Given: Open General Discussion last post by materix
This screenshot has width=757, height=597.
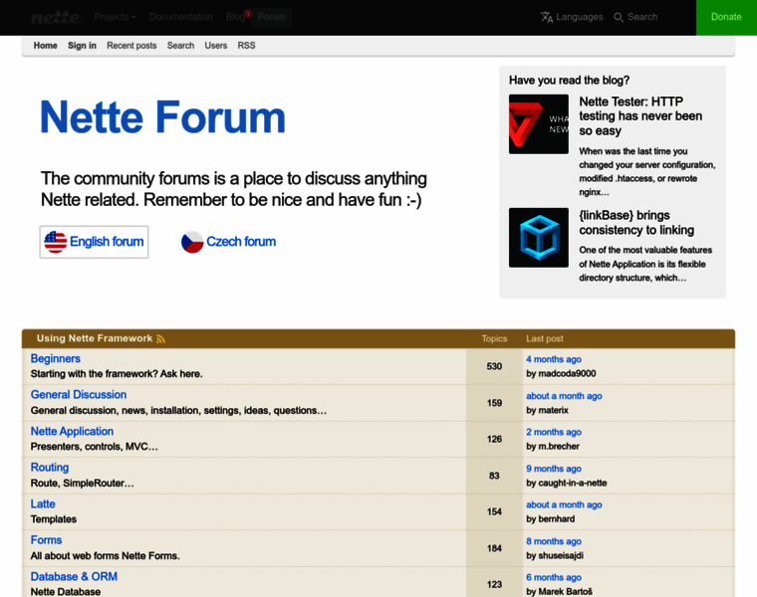Looking at the screenshot, I should pyautogui.click(x=564, y=396).
